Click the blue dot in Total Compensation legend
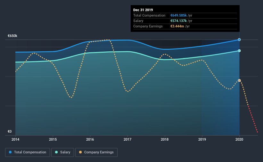This screenshot has width=263, height=162. point(10,152)
